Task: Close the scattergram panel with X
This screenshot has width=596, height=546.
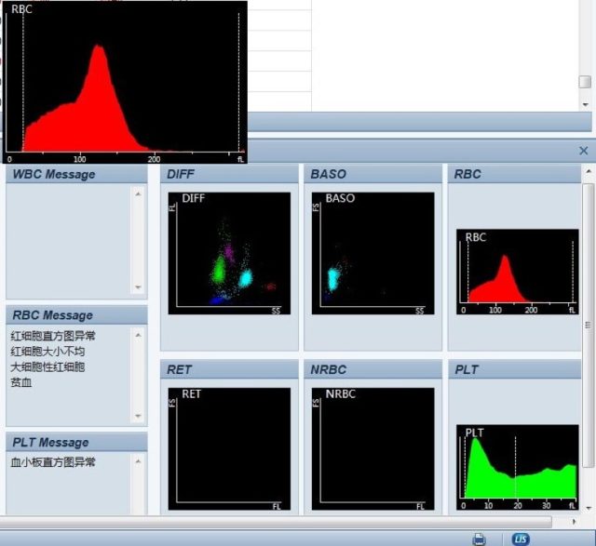Action: point(584,151)
